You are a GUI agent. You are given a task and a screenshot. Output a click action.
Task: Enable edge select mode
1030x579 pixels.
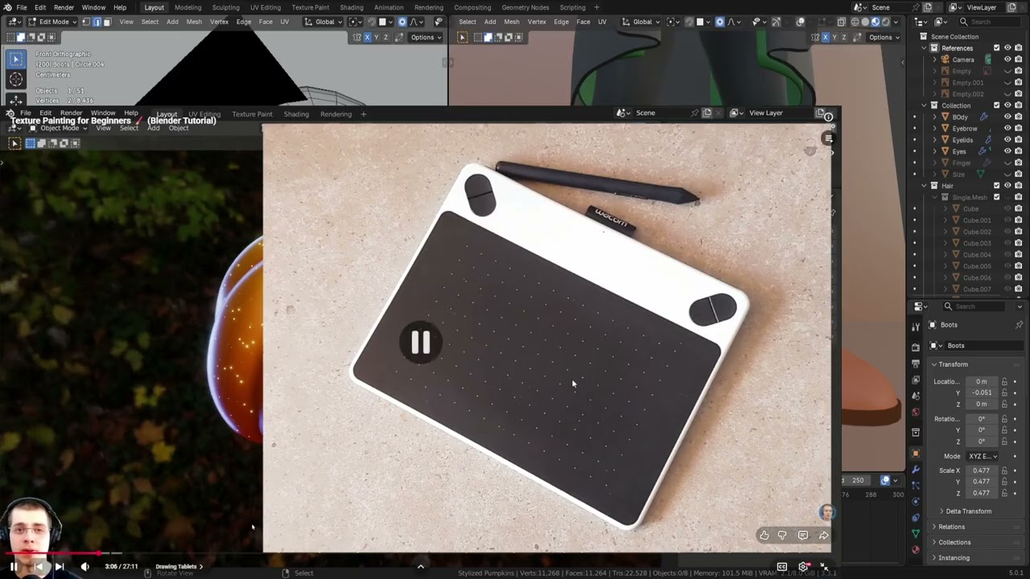pyautogui.click(x=97, y=22)
